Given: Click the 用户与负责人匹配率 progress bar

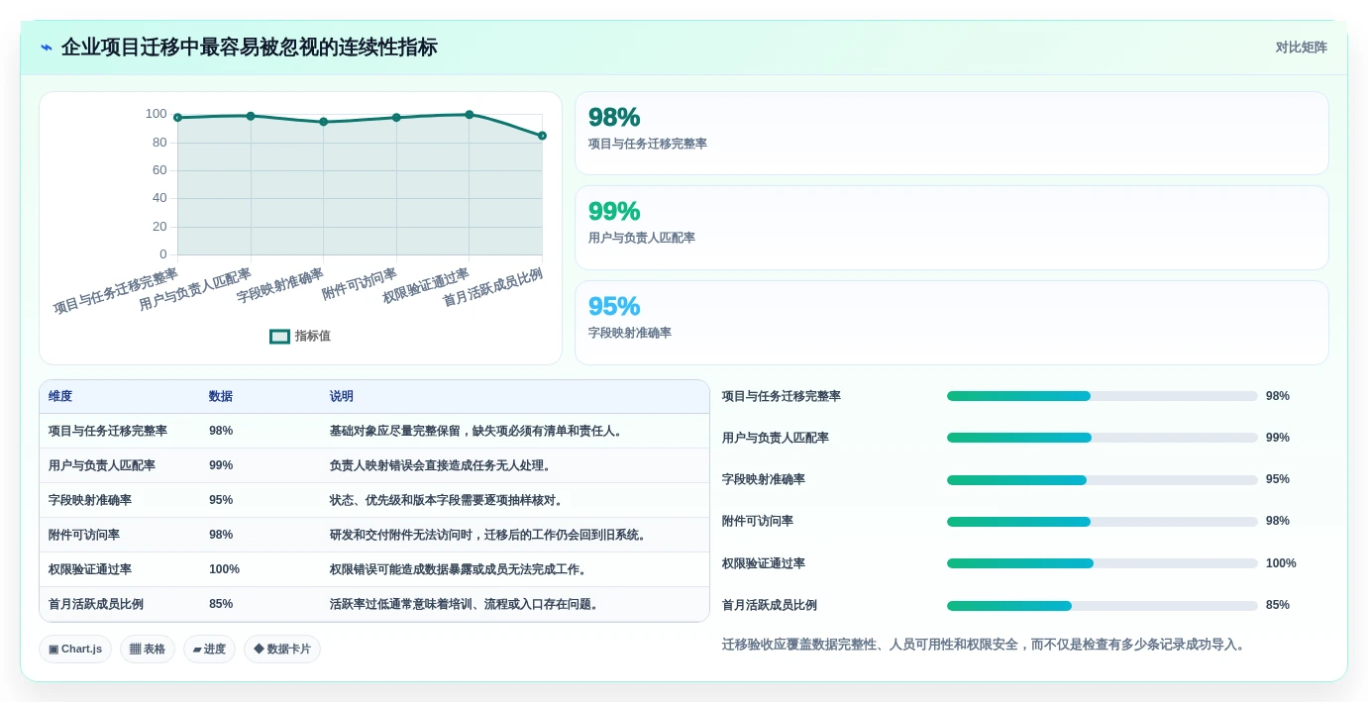Looking at the screenshot, I should [x=1102, y=438].
